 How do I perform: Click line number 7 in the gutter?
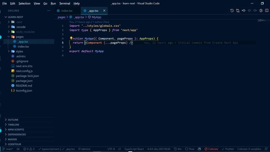tap(63, 51)
